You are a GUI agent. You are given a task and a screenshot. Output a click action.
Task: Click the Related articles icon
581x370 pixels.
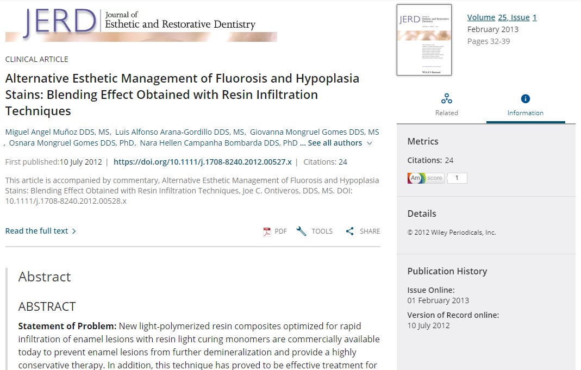click(446, 99)
